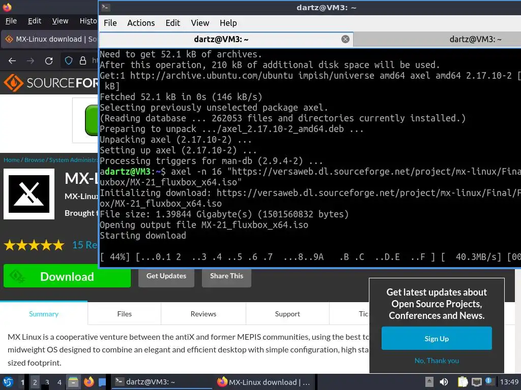The width and height of the screenshot is (521, 390).
Task: Click the green ad button in the SourceForge banner
Action: (x=92, y=120)
